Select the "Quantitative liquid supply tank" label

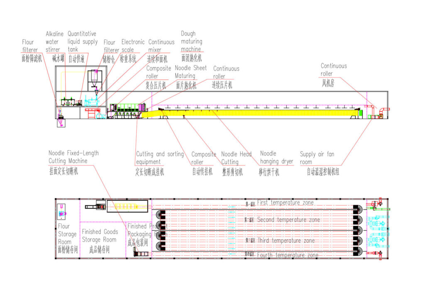82,42
